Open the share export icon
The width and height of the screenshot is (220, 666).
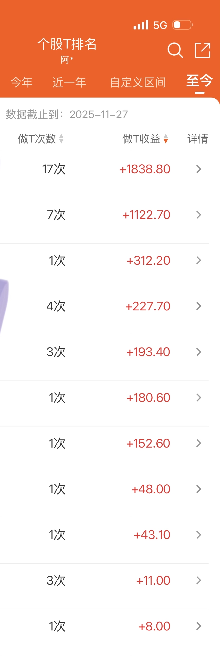[x=203, y=50]
